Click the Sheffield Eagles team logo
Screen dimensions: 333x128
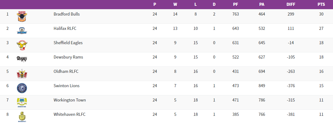pyautogui.click(x=22, y=45)
